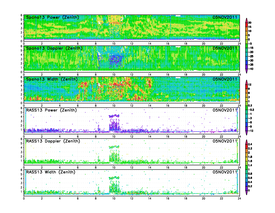Click the 'Spano13 Power (Zenith)' panel title
The width and height of the screenshot is (275, 213).
52,17
